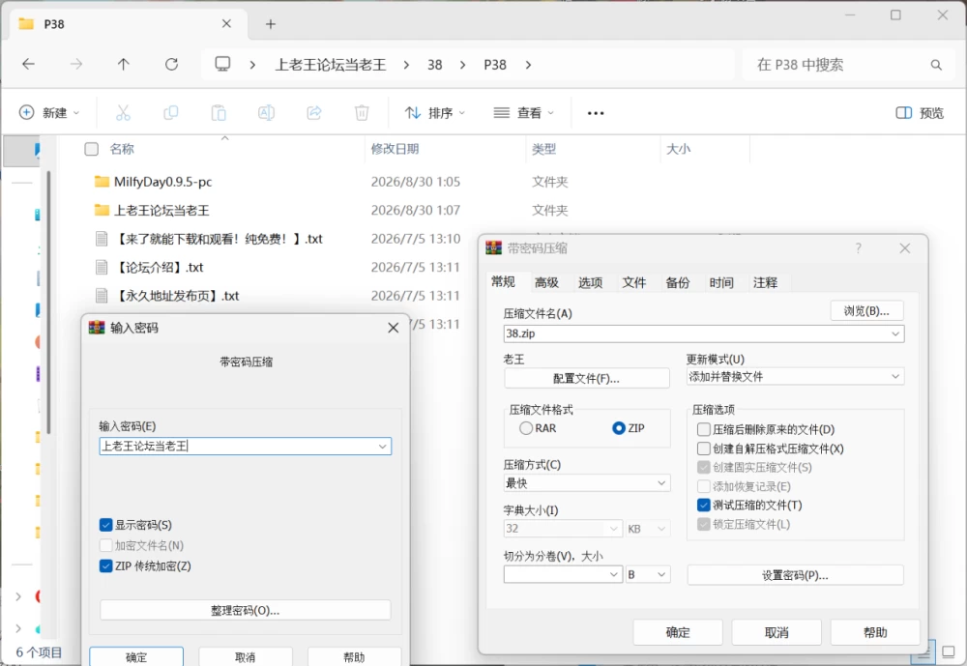The height and width of the screenshot is (666, 967).
Task: Click the Share icon in toolbar
Action: pos(314,113)
